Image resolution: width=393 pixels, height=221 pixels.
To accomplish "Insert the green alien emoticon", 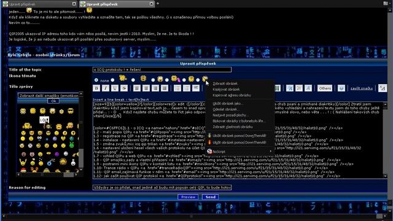I will [72, 145].
